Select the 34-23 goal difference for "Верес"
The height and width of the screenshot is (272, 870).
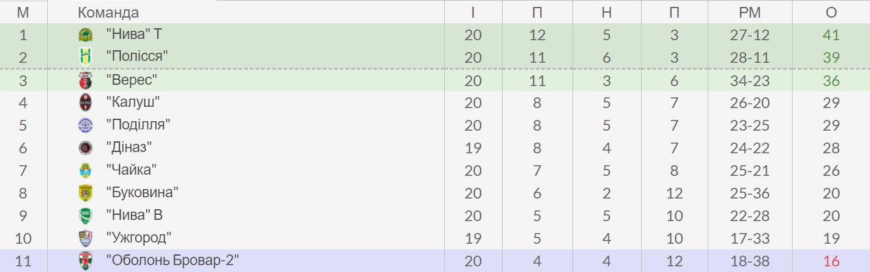point(750,80)
